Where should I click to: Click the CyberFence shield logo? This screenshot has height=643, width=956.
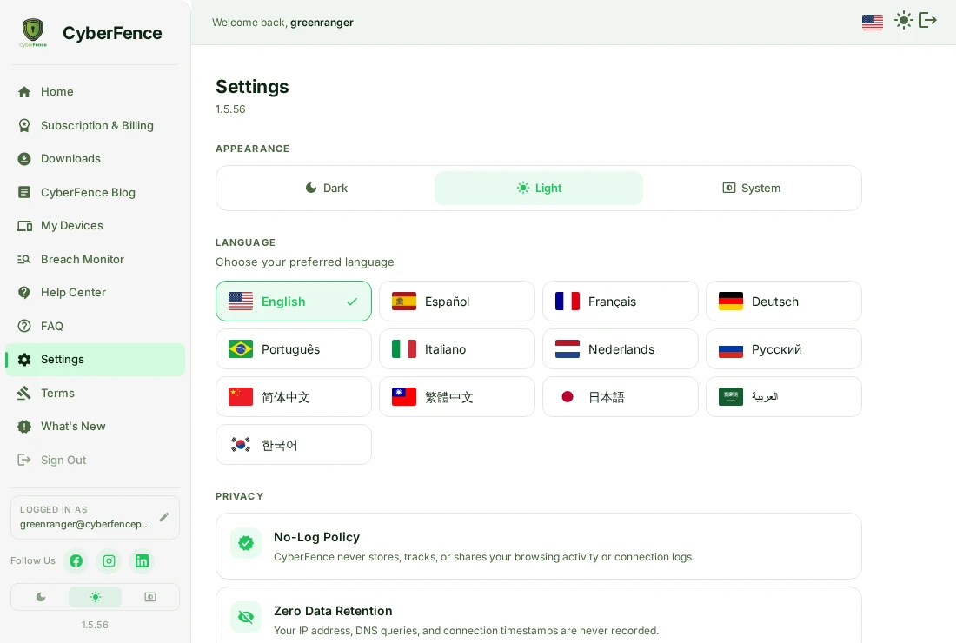(33, 32)
